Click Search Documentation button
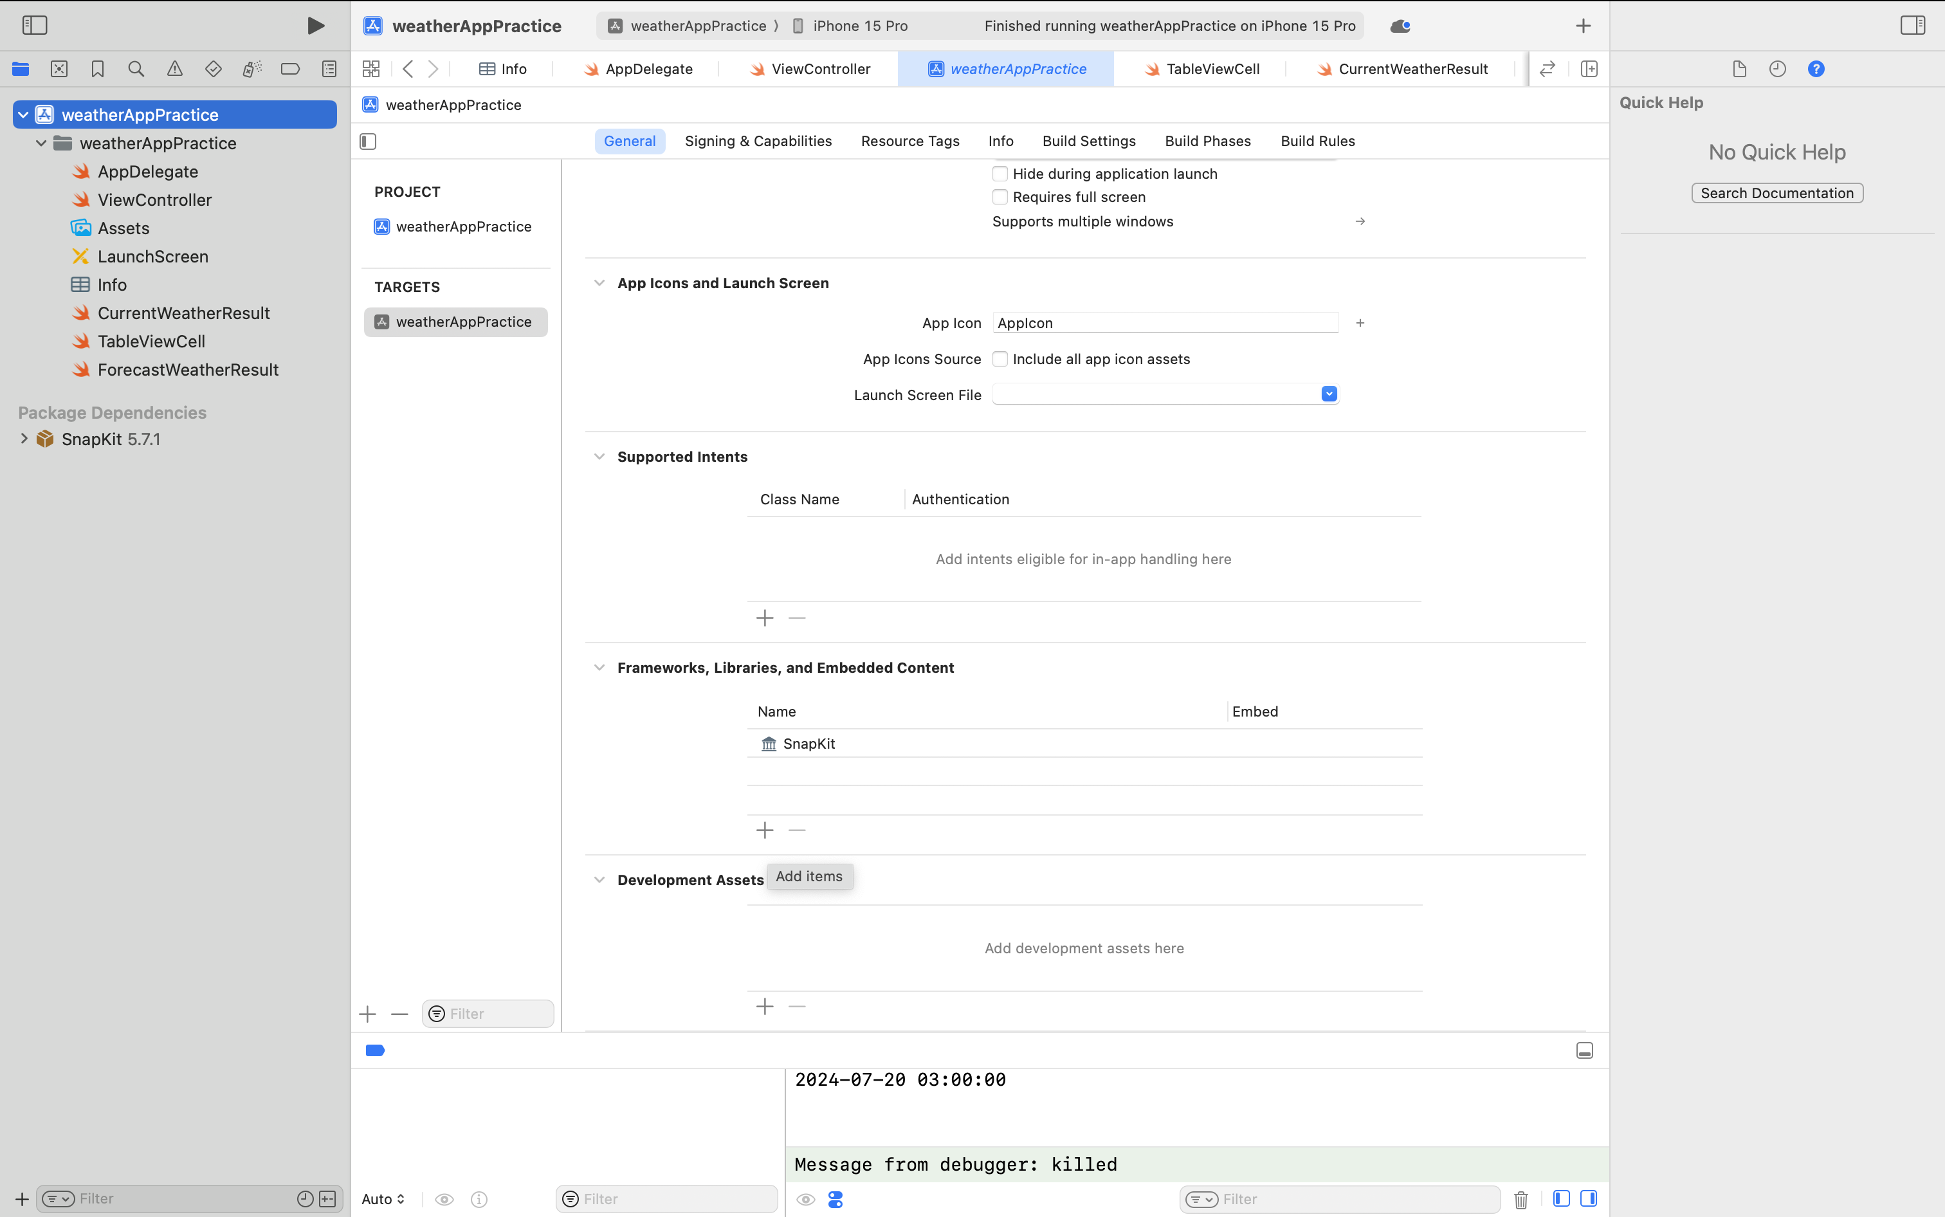 click(1777, 193)
